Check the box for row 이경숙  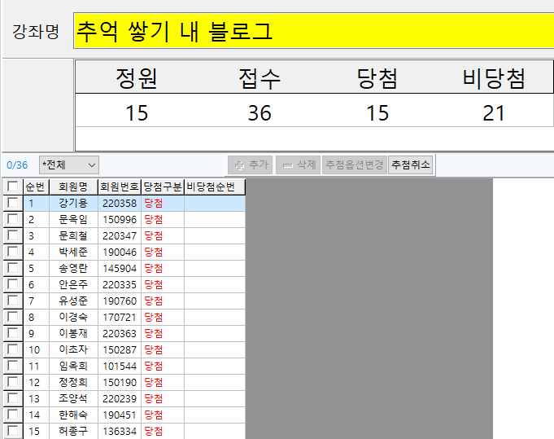pyautogui.click(x=13, y=317)
